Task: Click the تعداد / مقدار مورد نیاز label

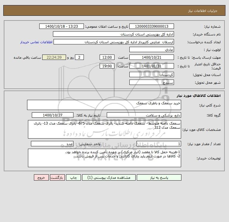Action: (204, 144)
